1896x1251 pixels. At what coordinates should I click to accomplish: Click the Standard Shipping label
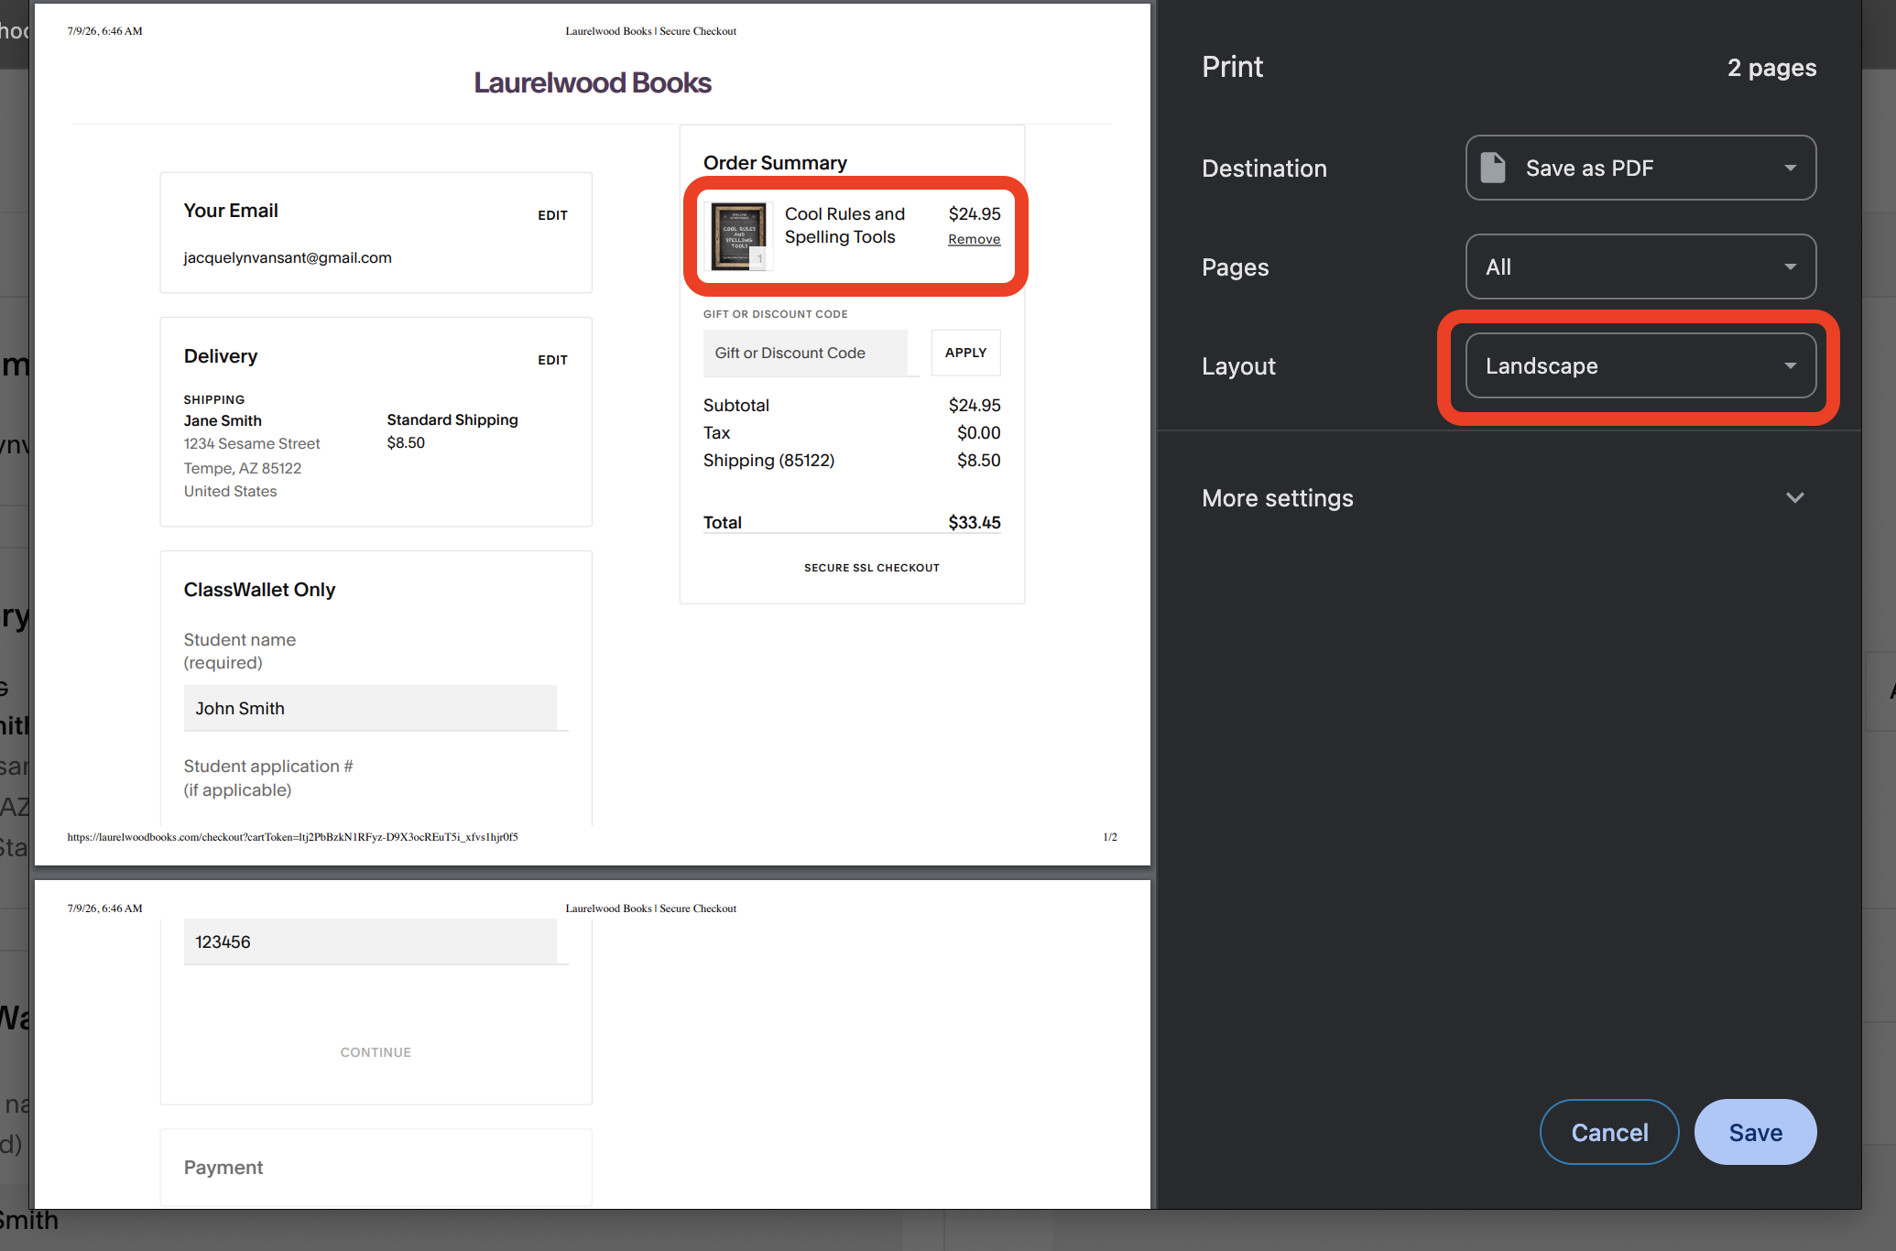coord(452,419)
